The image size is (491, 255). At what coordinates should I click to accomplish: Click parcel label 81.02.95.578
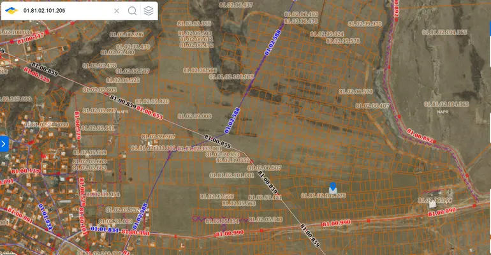[343, 41]
